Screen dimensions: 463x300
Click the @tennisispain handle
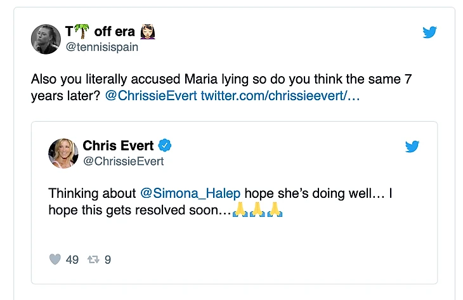(101, 46)
